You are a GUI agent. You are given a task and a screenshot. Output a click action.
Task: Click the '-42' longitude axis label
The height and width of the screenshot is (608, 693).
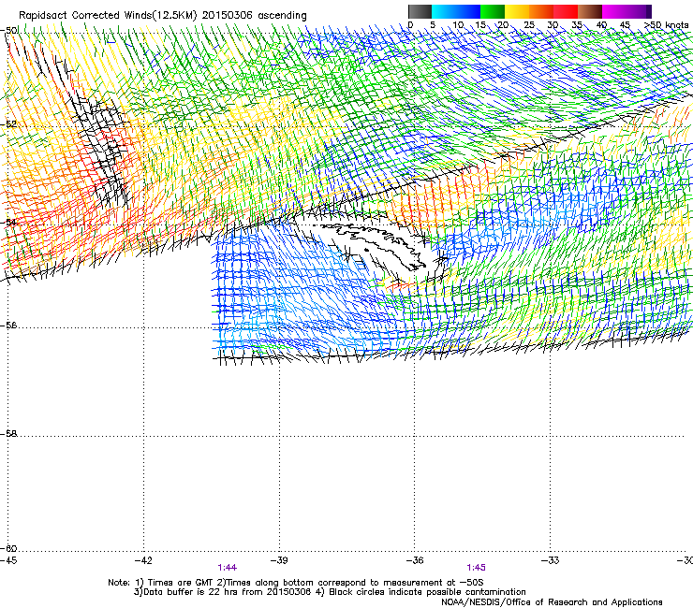click(143, 560)
